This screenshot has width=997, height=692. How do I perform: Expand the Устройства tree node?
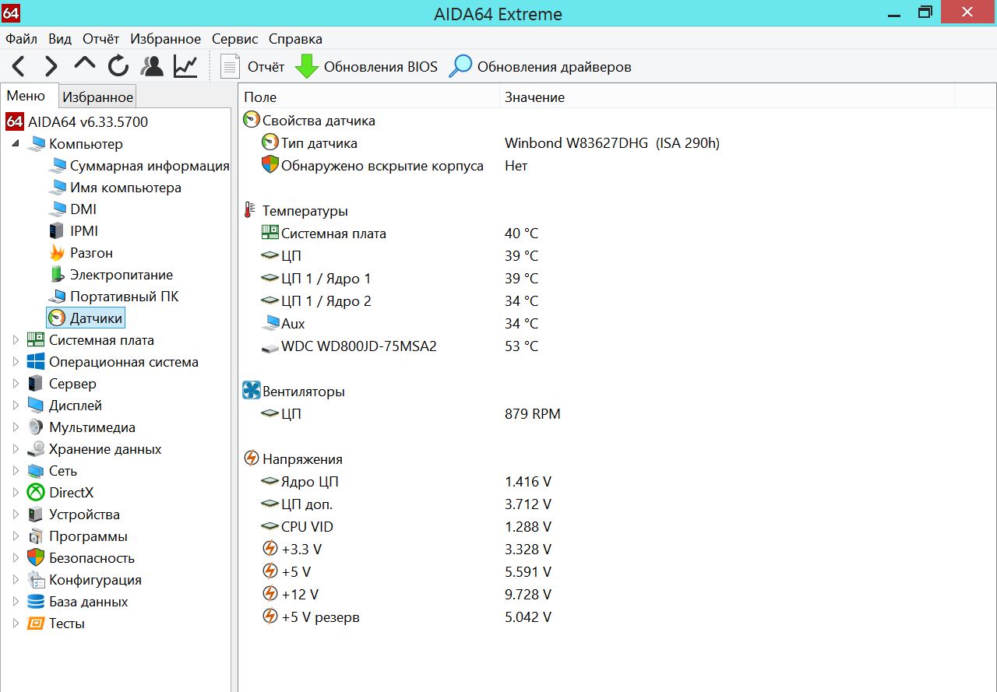click(x=16, y=515)
